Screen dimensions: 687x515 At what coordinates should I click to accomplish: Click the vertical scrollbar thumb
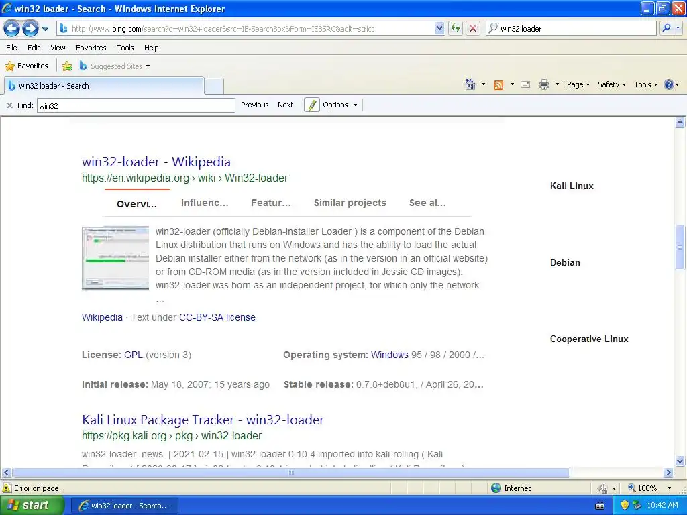pos(680,248)
